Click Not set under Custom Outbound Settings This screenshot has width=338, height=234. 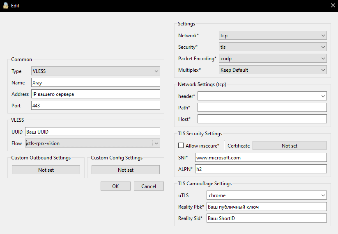tap(46, 170)
